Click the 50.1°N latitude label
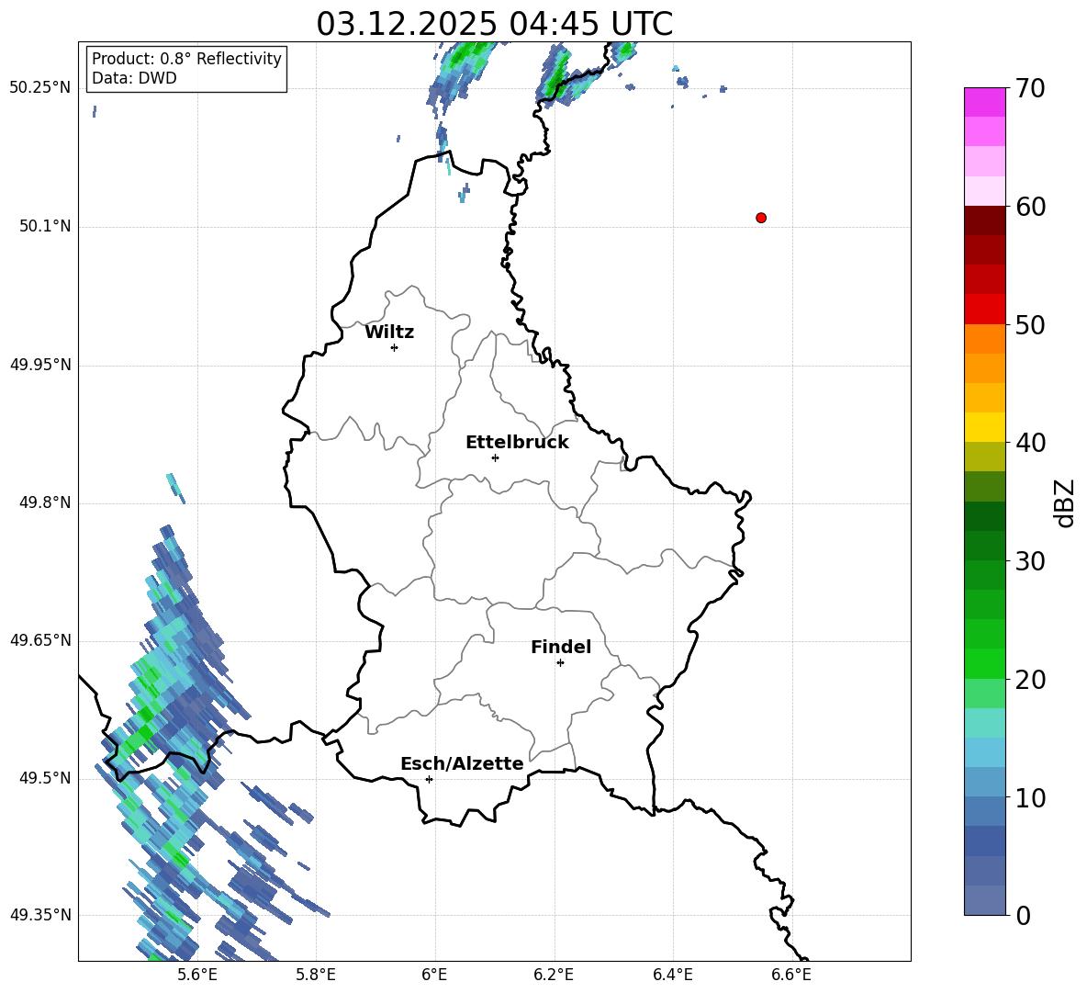This screenshot has width=1087, height=993. point(45,226)
